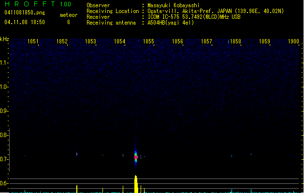Click the HROFFT 1.0.0 title text
304x193 pixels.
coord(38,4)
